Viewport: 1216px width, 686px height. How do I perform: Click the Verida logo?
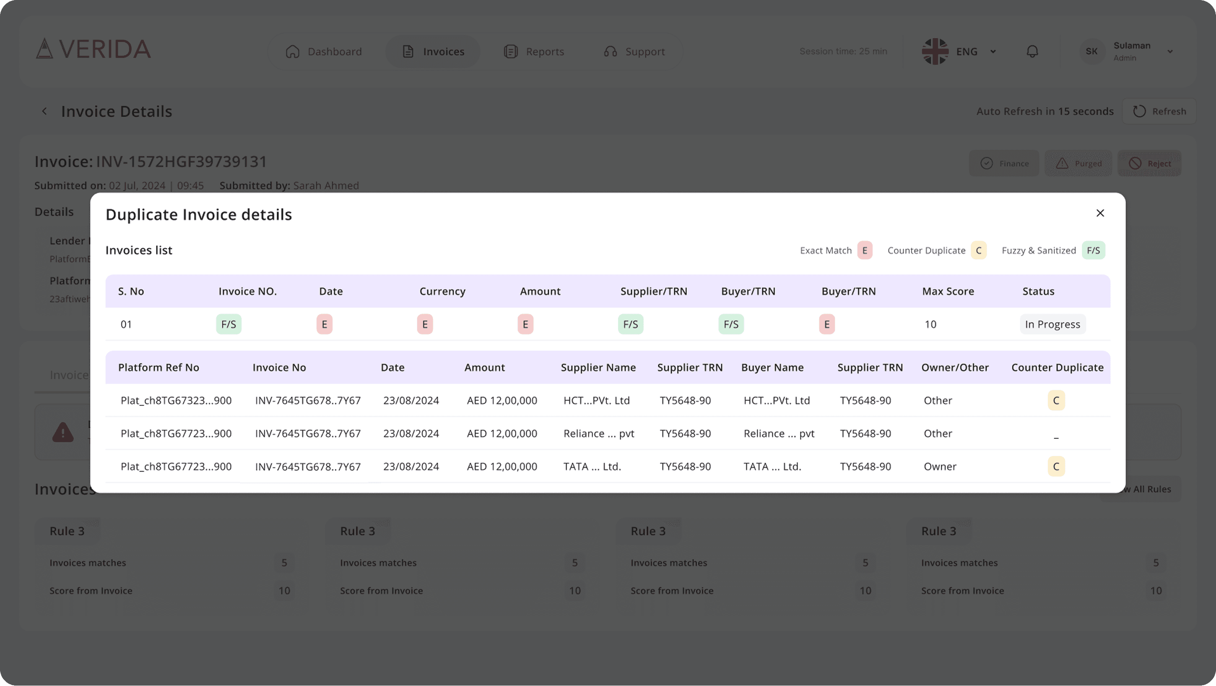[x=94, y=49]
